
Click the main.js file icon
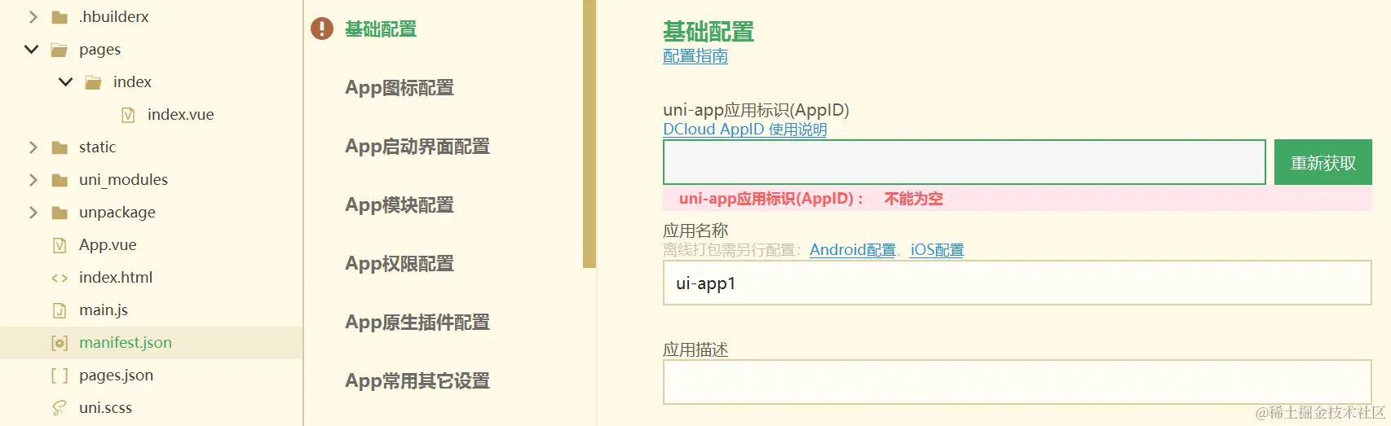(x=60, y=310)
